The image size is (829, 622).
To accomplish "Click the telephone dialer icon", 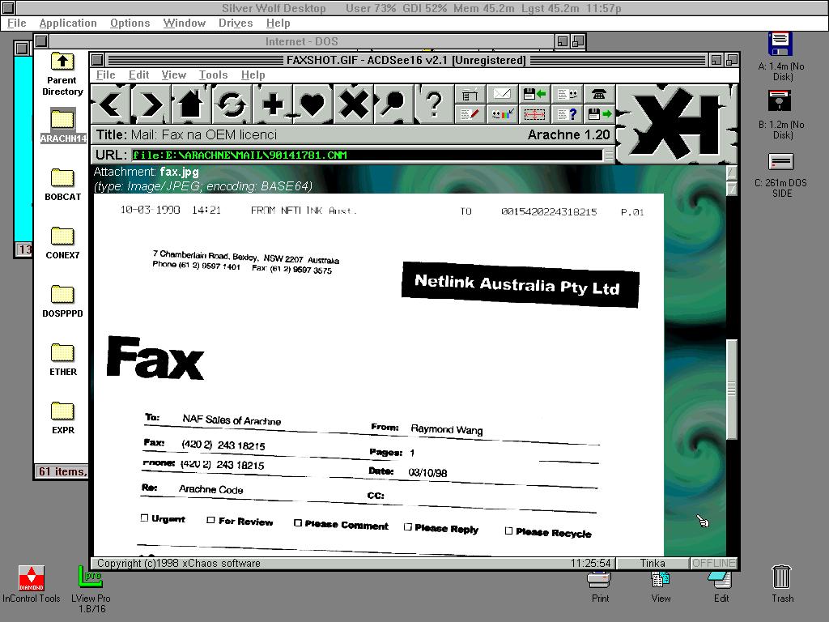I will [x=598, y=94].
